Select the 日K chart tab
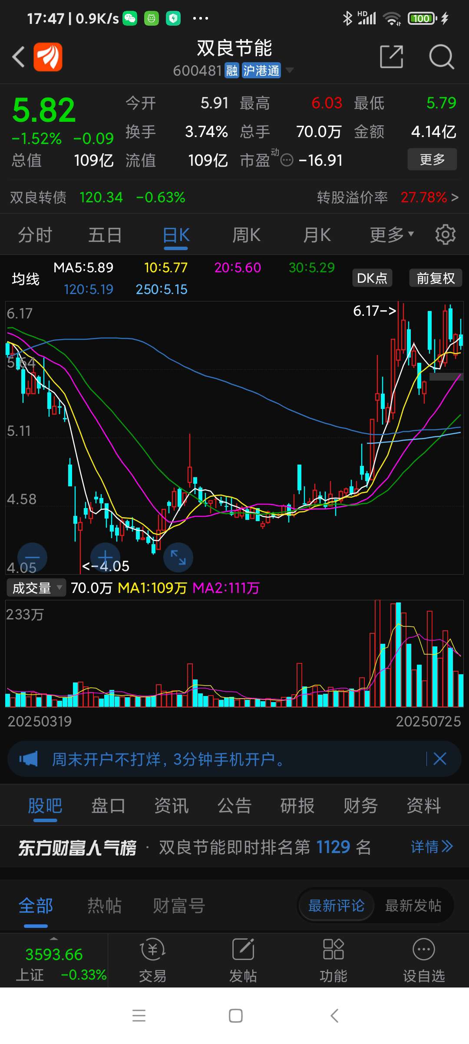 pos(176,235)
